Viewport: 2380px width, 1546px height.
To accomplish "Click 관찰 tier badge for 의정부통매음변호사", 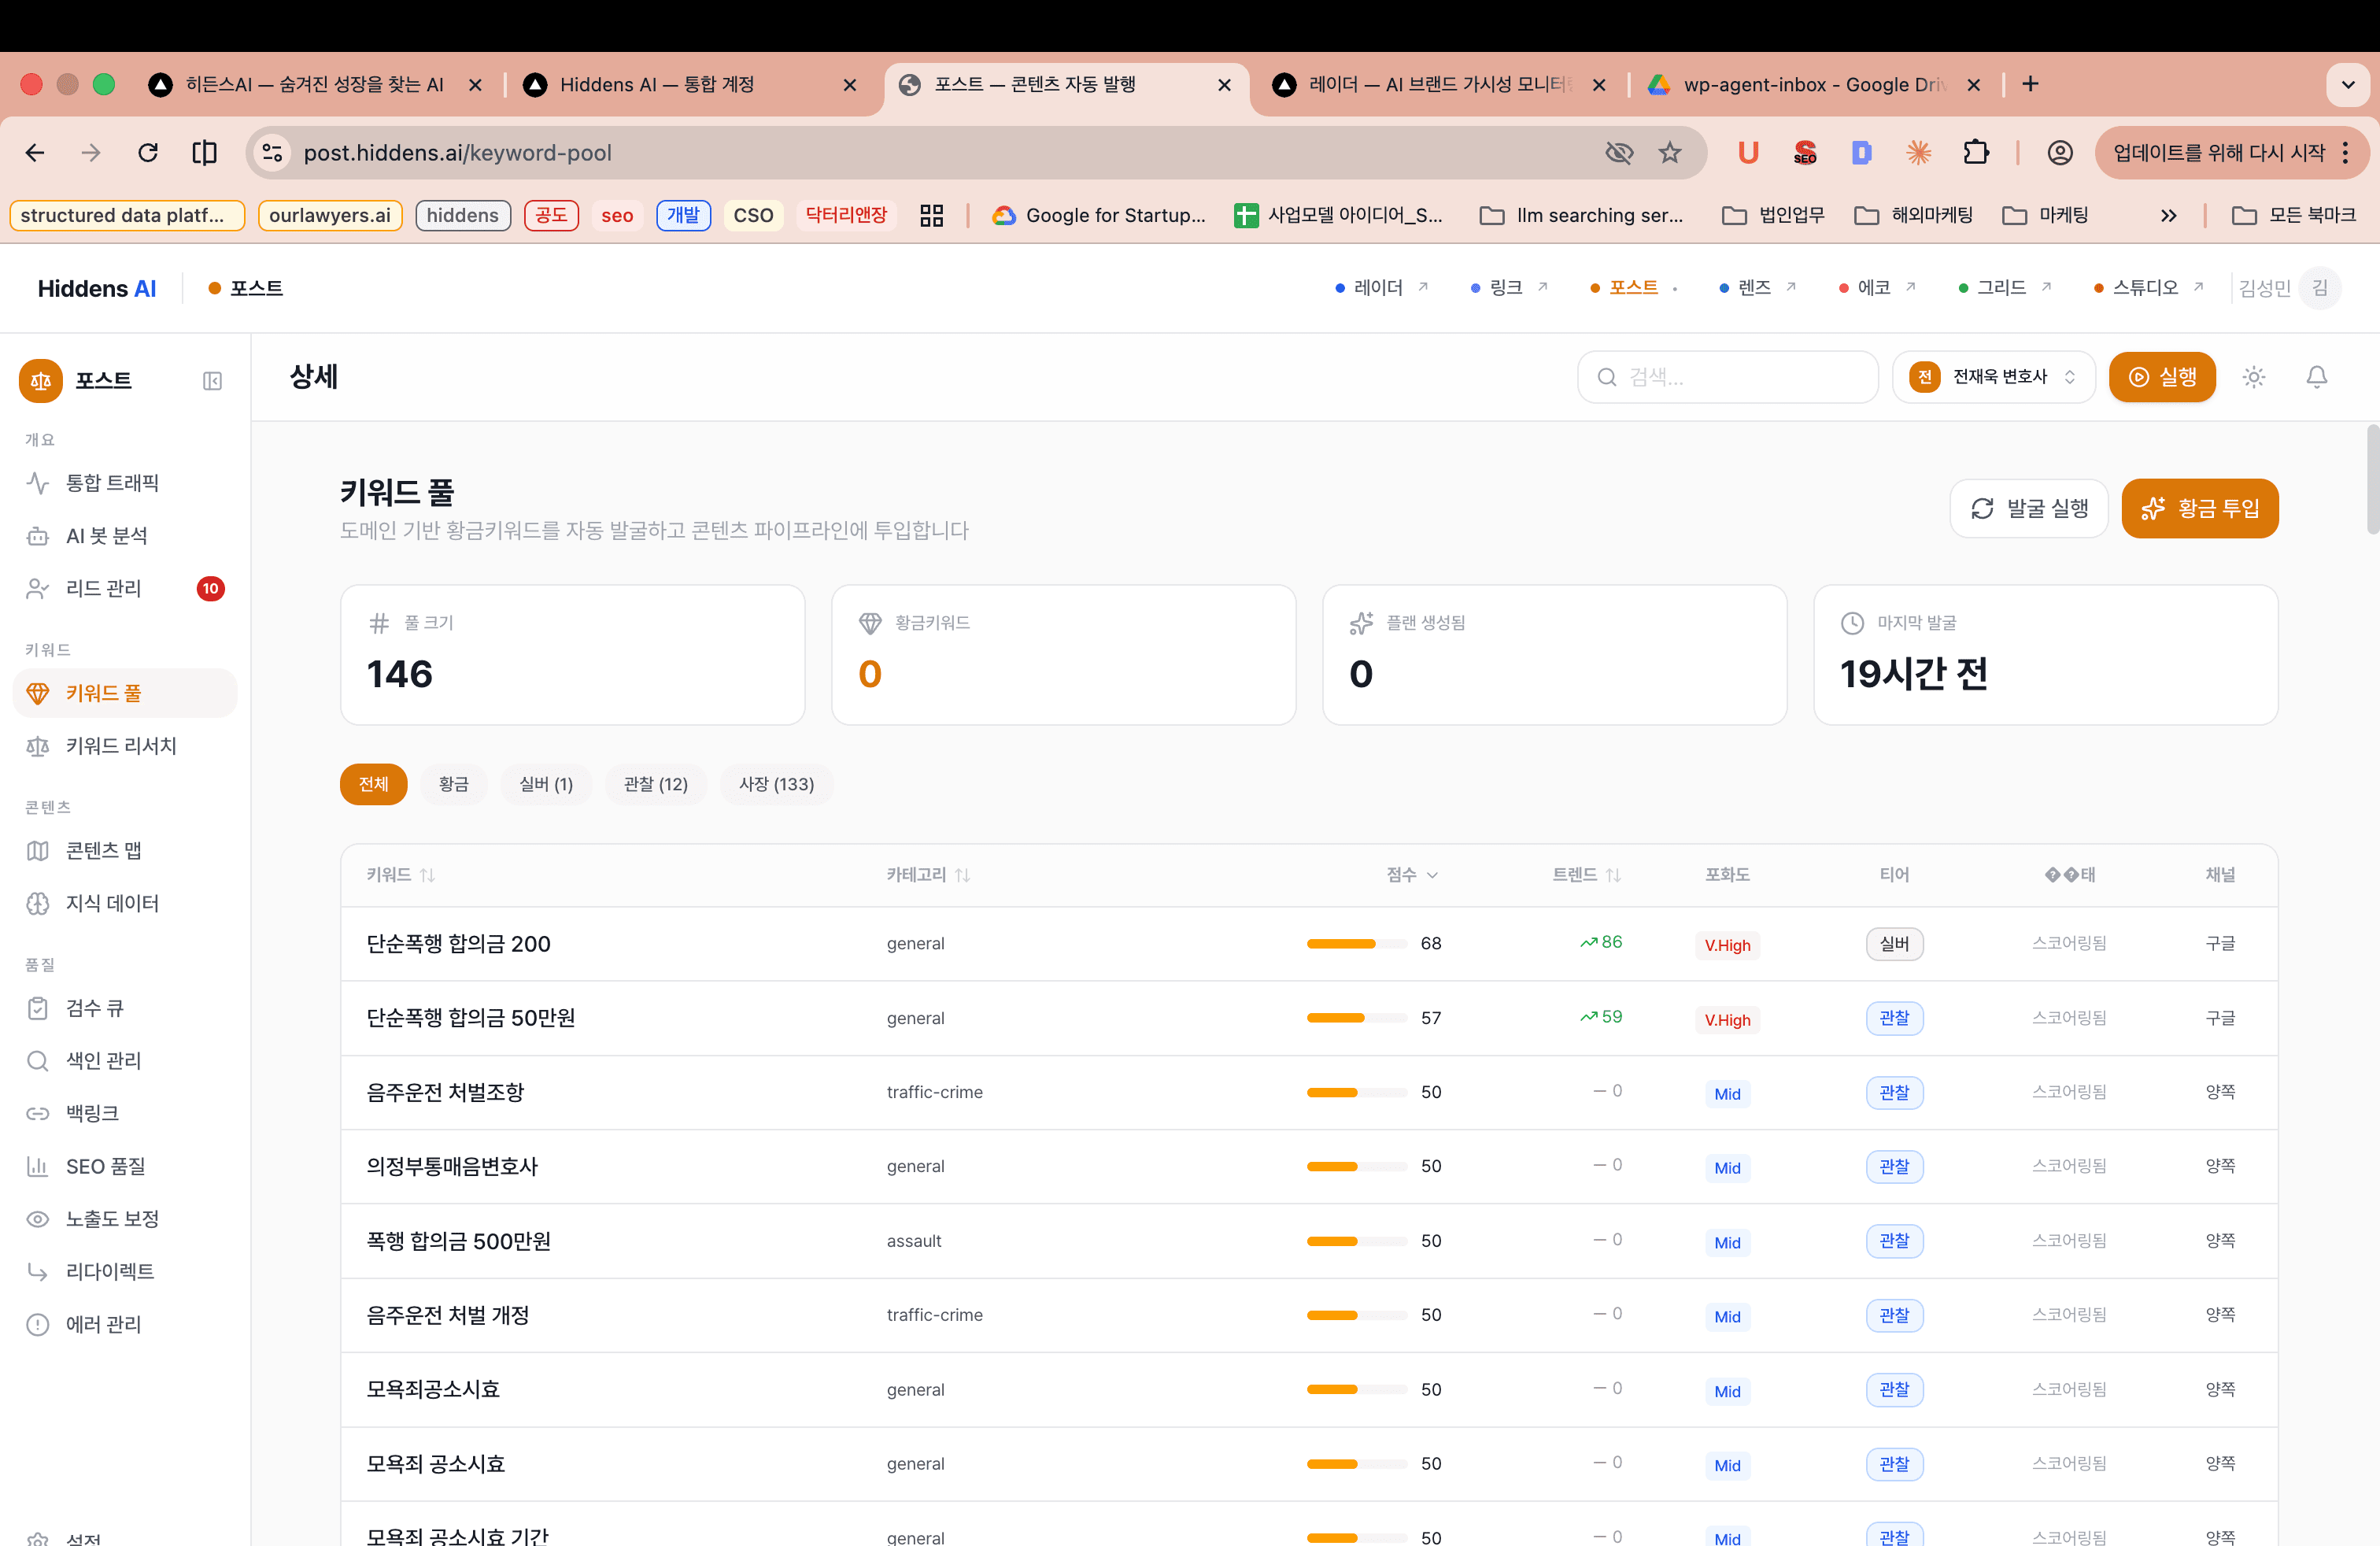I will pyautogui.click(x=1894, y=1166).
